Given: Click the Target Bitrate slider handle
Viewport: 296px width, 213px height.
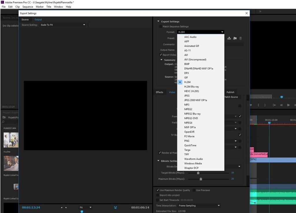Looking at the screenshot, I should (x=198, y=173).
